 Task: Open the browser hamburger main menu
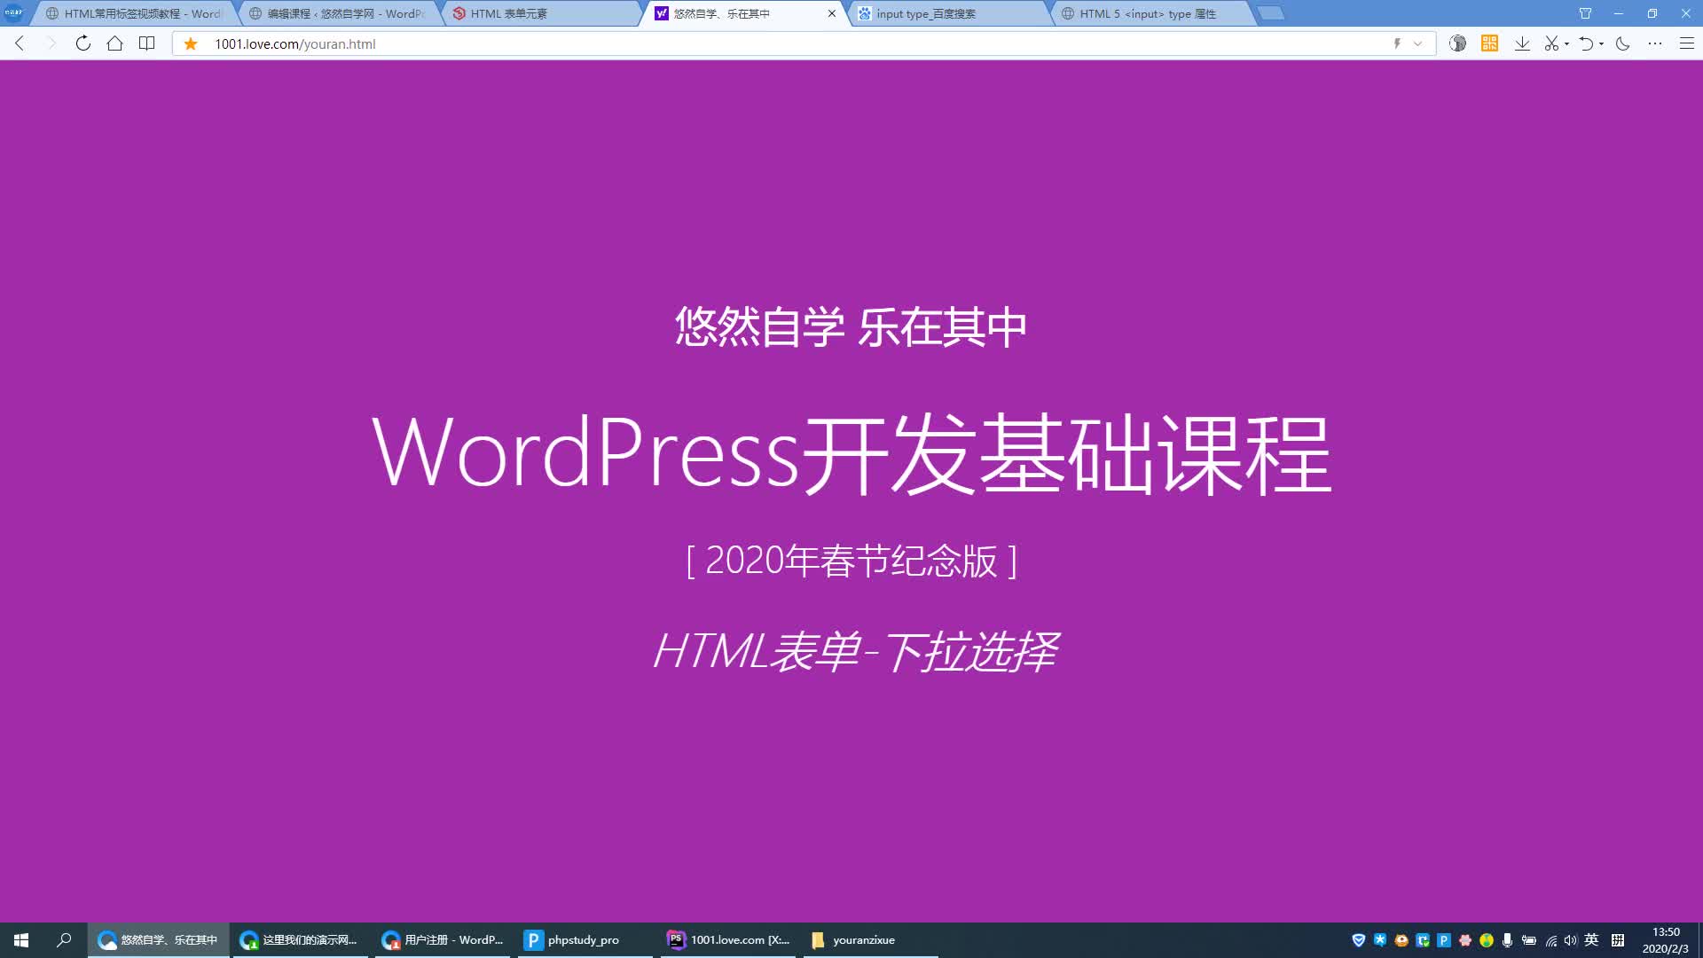point(1687,43)
